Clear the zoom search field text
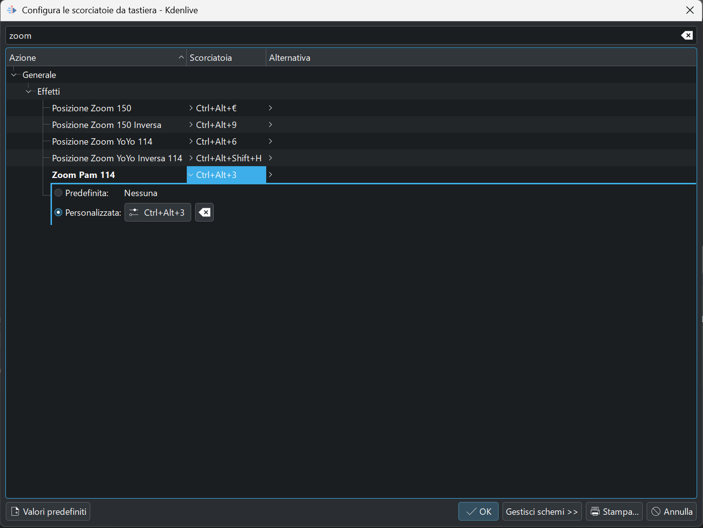 click(687, 35)
